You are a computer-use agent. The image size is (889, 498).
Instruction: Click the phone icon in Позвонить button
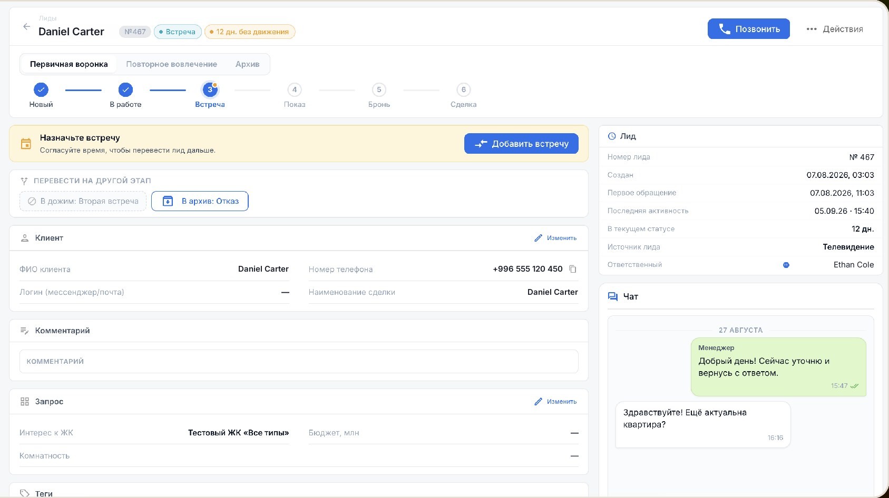coord(725,29)
